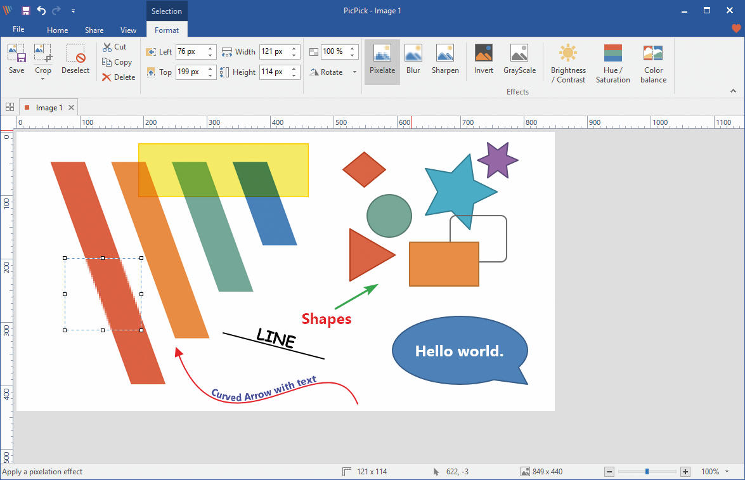Select the Image 1 document tab

(48, 107)
